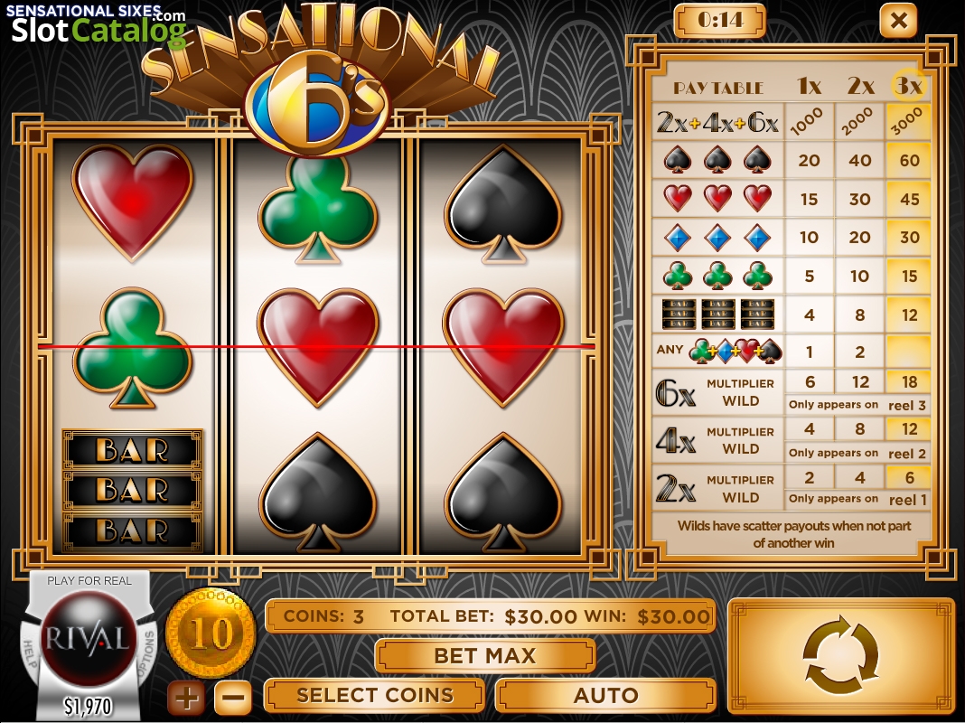The height and width of the screenshot is (723, 965).
Task: Click the triple BAR symbol on reel one
Action: (132, 491)
